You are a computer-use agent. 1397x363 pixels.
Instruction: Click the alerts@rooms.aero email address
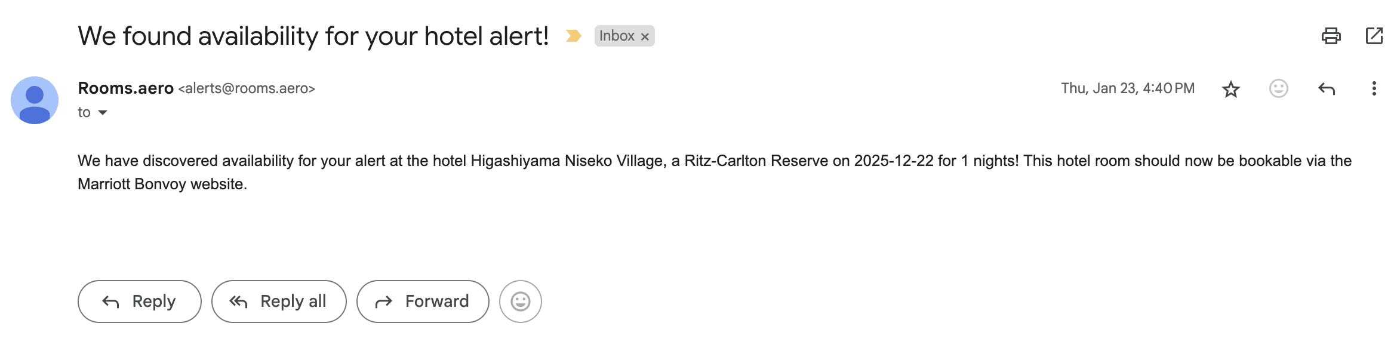(247, 88)
